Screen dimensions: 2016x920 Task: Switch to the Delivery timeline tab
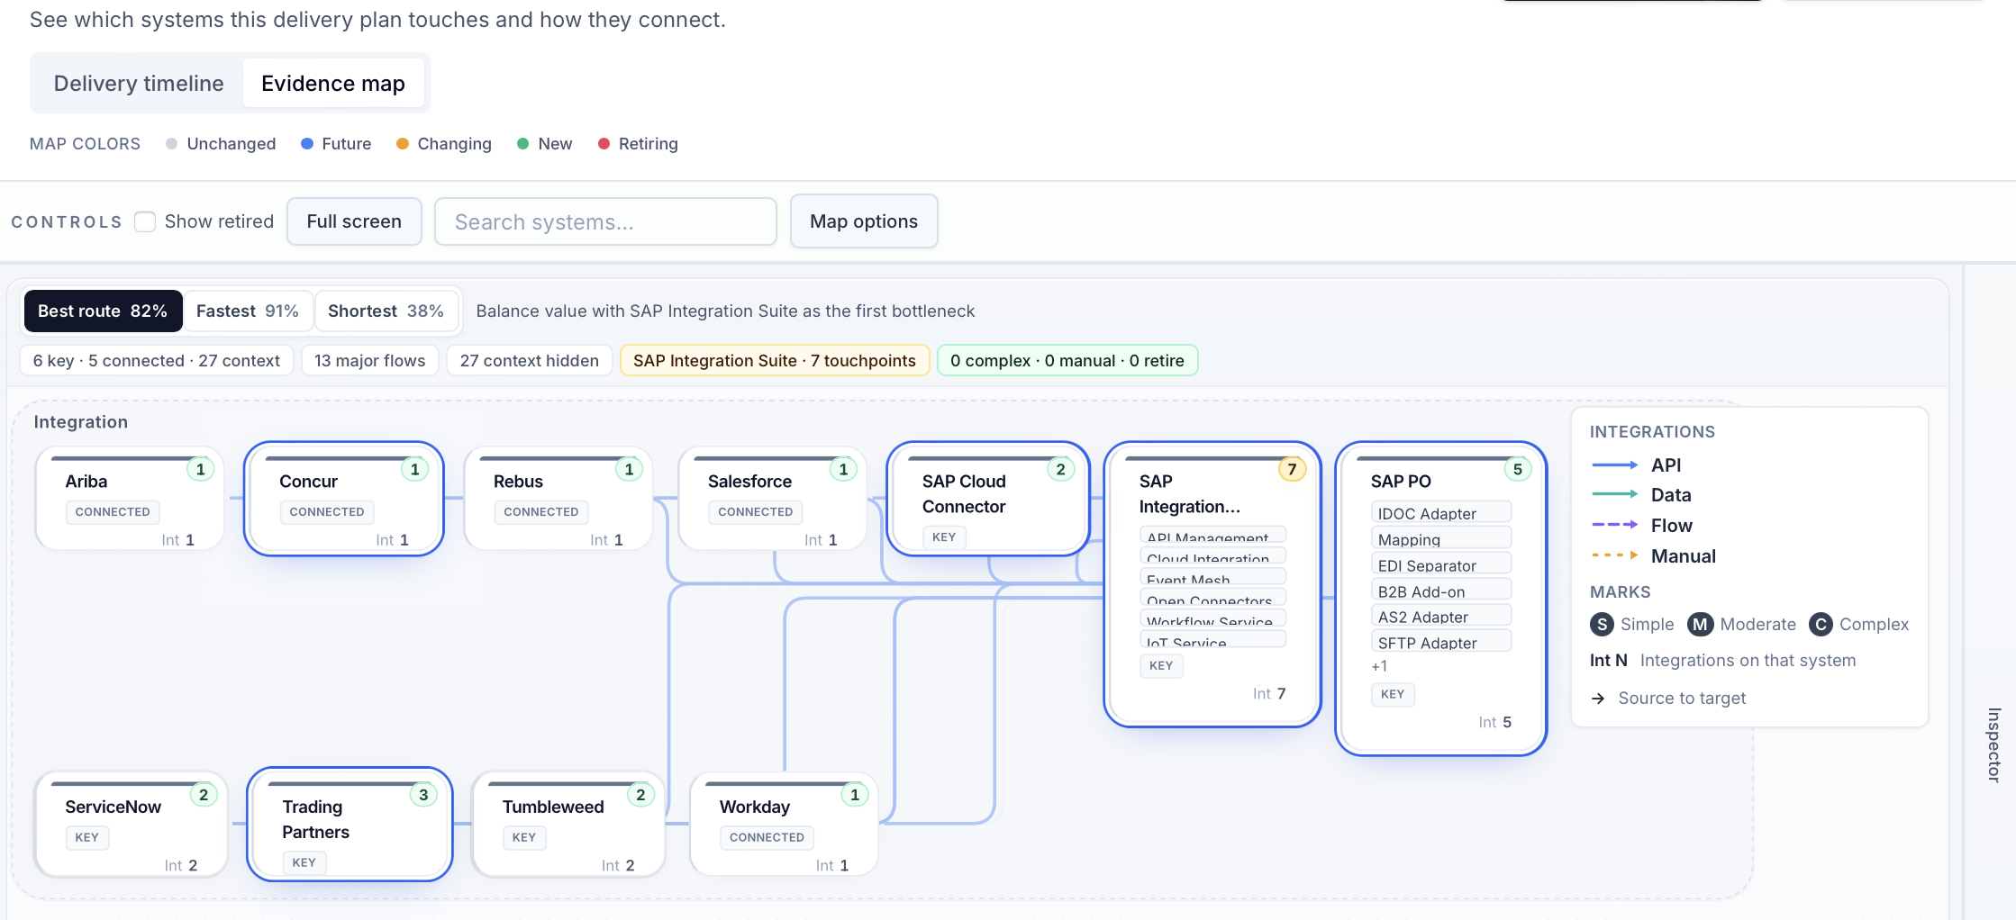139,84
